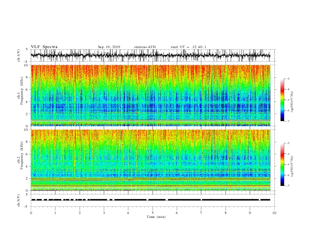Click the ch.1 "Frequency (kHz)" axis label
Image resolution: width=309 pixels, height=239 pixels.
coord(22,90)
